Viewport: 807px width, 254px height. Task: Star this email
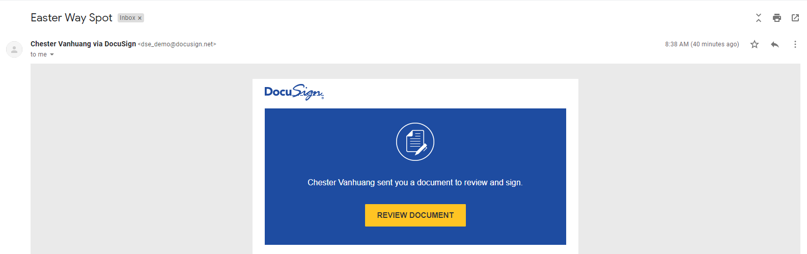(x=755, y=44)
